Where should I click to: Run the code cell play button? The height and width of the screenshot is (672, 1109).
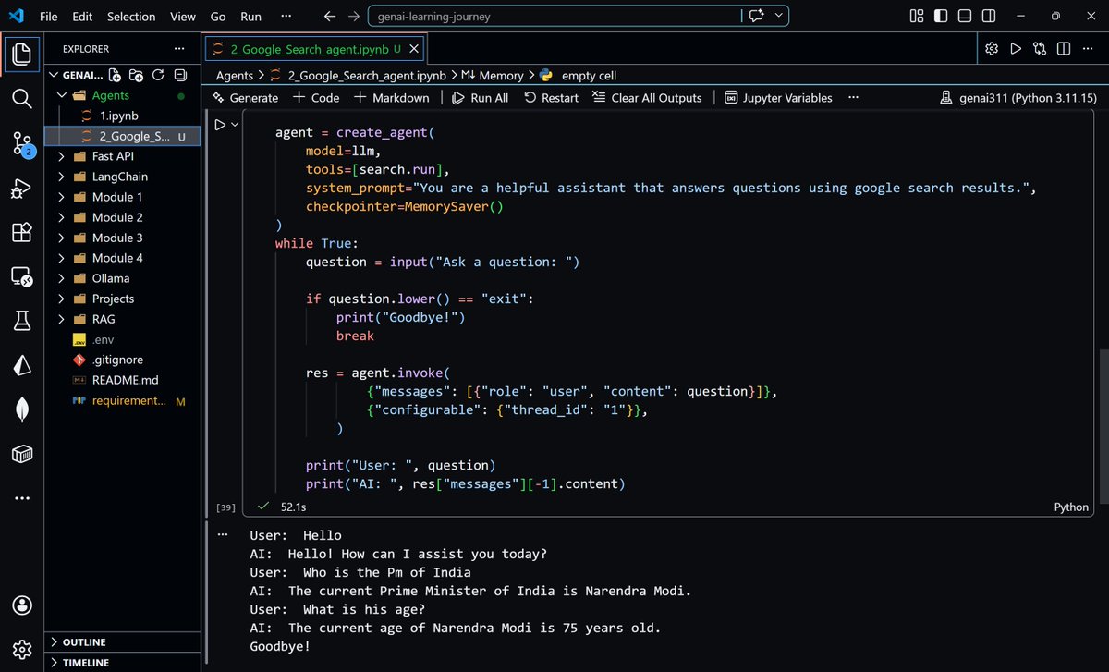[x=220, y=125]
